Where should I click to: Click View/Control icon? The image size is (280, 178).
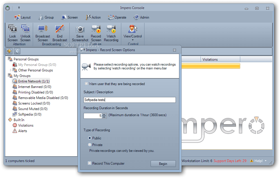pyautogui.click(x=133, y=28)
